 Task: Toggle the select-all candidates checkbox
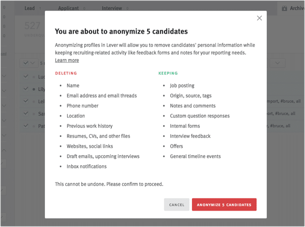pos(26,63)
